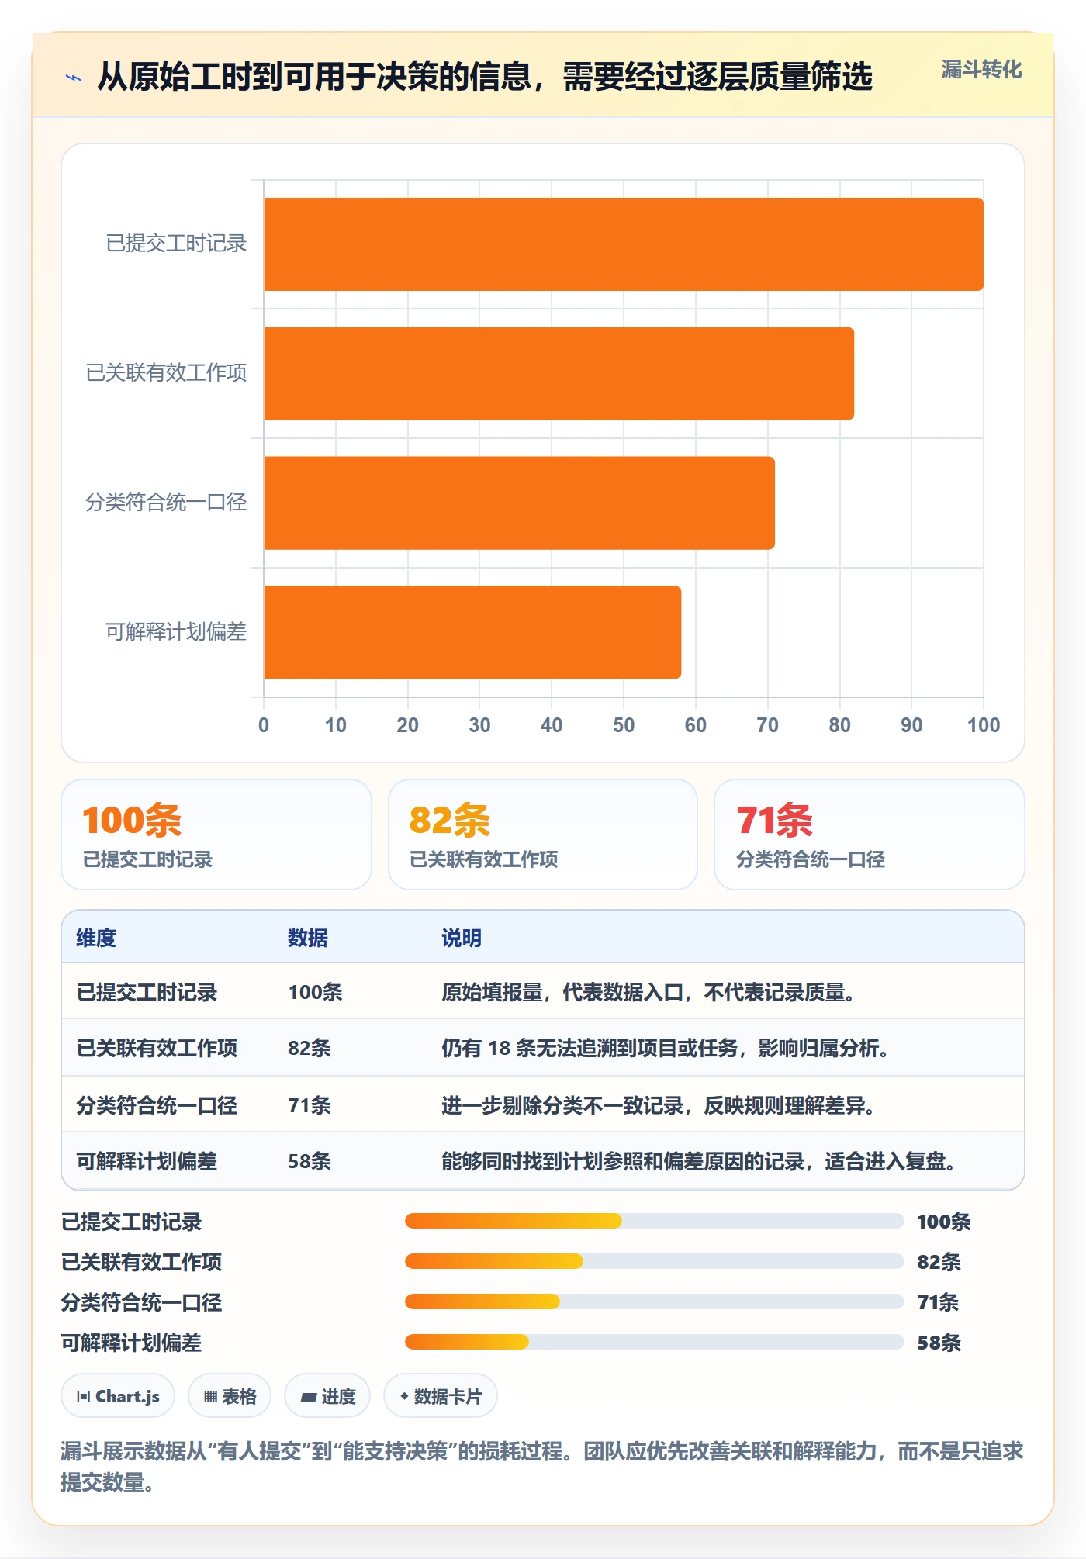Select the 表格 chip
This screenshot has height=1559, width=1086.
(230, 1396)
